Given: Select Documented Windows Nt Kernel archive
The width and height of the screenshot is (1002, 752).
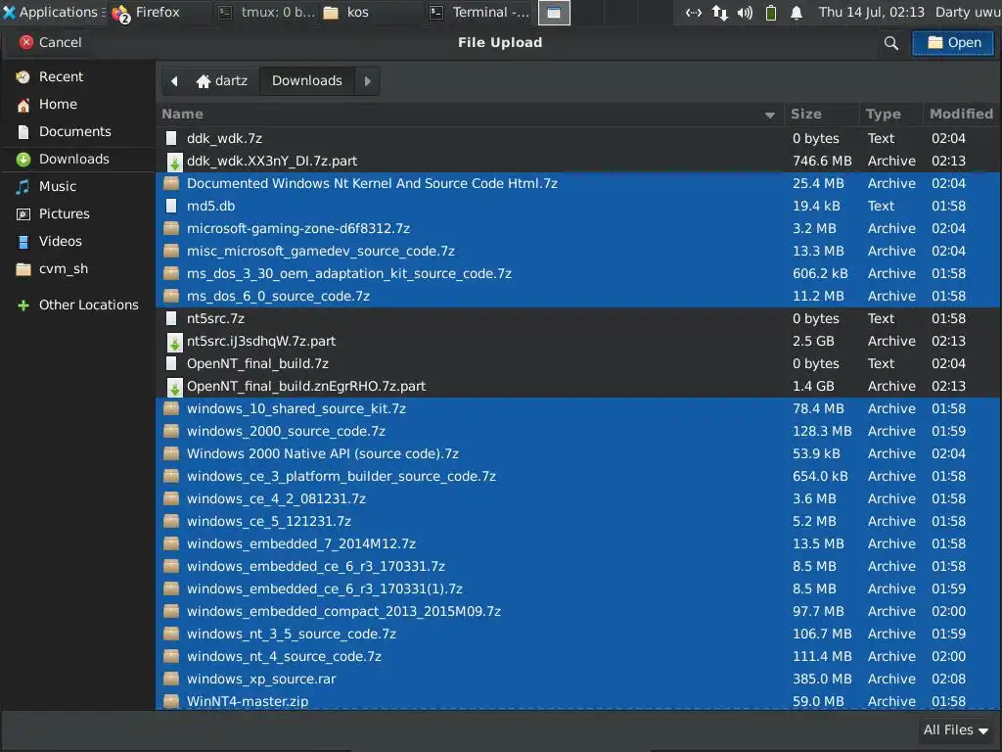Looking at the screenshot, I should pos(578,183).
